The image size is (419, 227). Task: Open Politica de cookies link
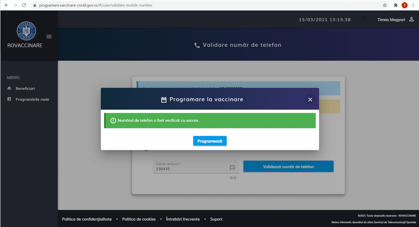click(139, 219)
